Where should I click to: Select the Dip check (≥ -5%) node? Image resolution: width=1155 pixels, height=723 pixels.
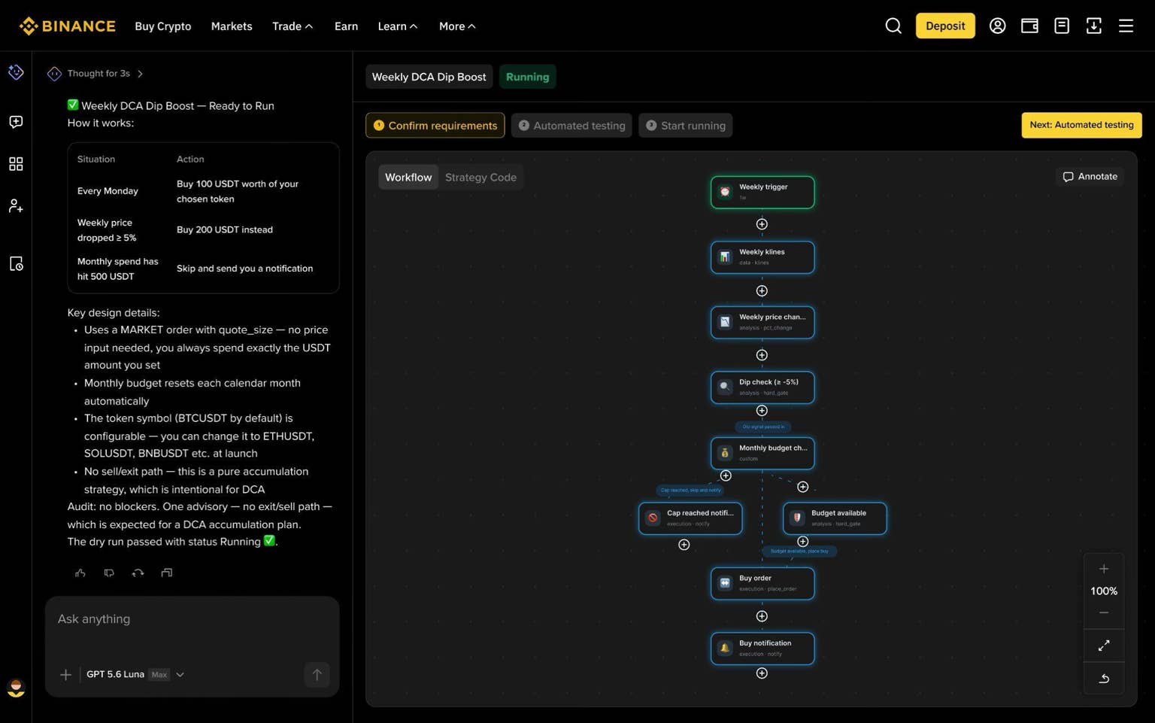pos(762,387)
